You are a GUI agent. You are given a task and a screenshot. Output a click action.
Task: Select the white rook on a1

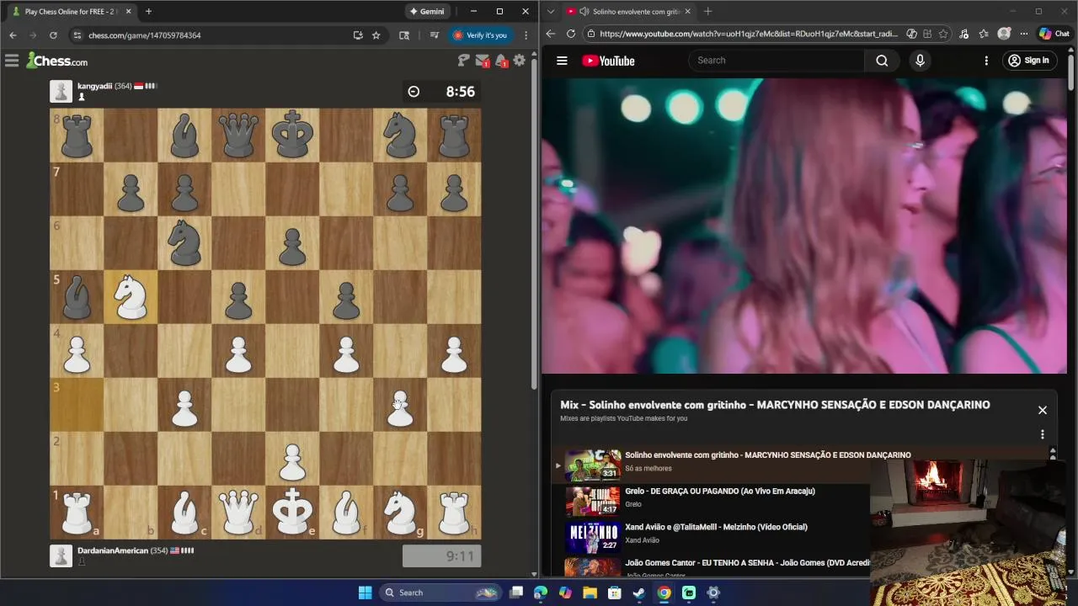[77, 513]
